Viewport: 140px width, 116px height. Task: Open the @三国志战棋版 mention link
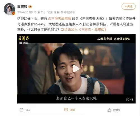point(60,19)
